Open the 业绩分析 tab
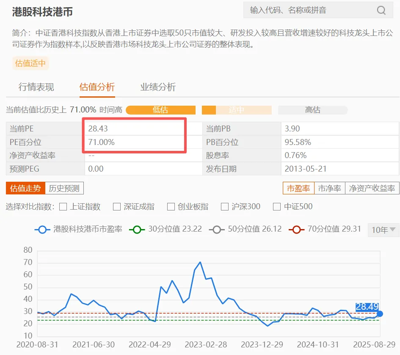The image size is (400, 355). click(x=158, y=87)
